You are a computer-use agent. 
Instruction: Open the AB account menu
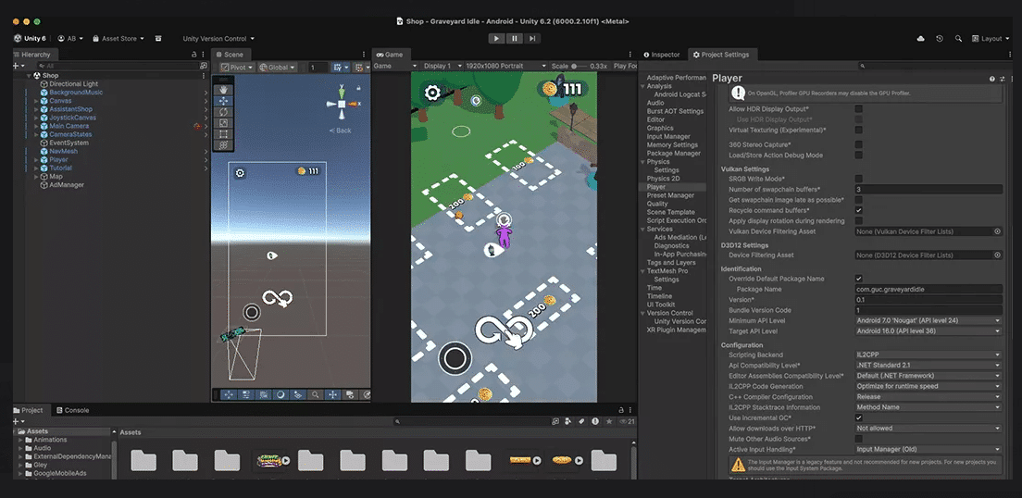[70, 39]
